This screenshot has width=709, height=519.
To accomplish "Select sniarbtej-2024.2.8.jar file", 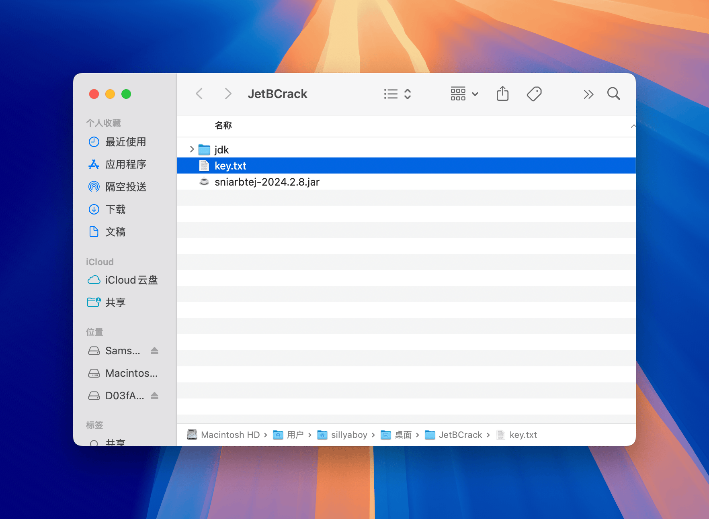I will coord(406,182).
